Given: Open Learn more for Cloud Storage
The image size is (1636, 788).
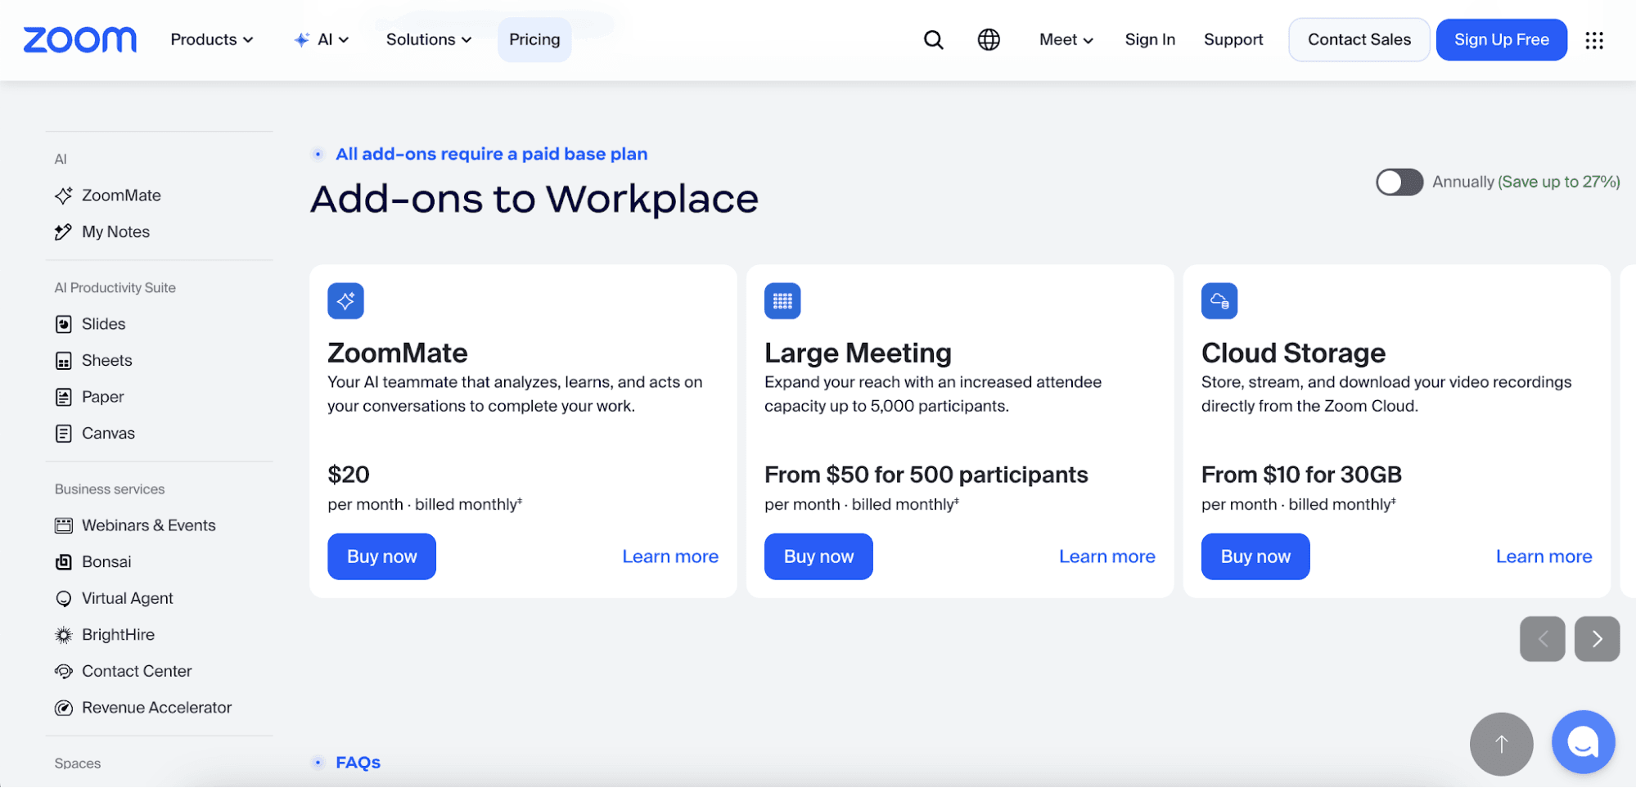Looking at the screenshot, I should 1544,556.
